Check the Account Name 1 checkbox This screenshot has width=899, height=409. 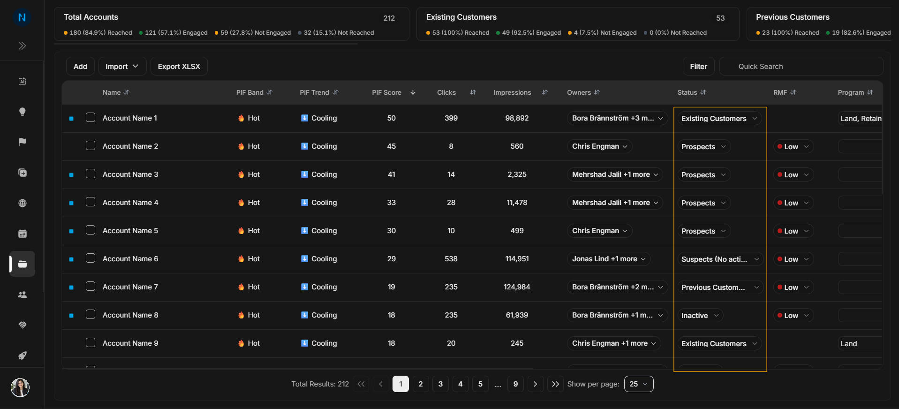[91, 117]
